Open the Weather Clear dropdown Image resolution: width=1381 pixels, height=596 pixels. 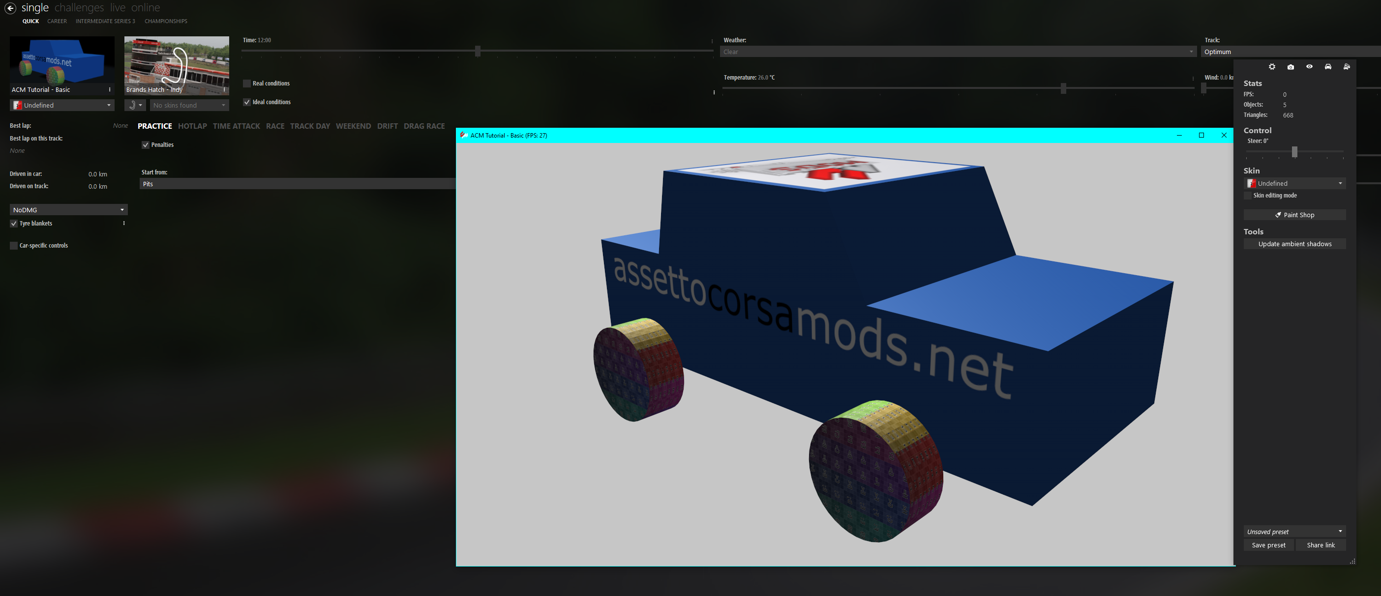[958, 52]
